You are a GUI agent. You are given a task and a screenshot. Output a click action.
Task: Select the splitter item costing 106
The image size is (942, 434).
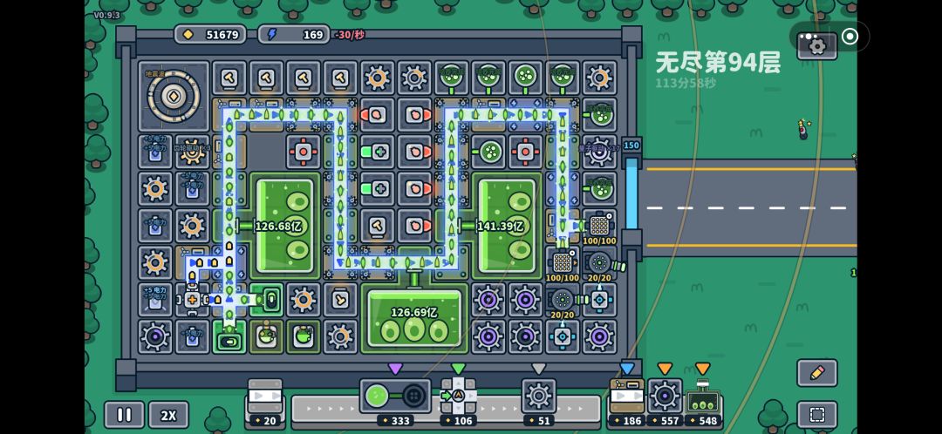pos(459,402)
